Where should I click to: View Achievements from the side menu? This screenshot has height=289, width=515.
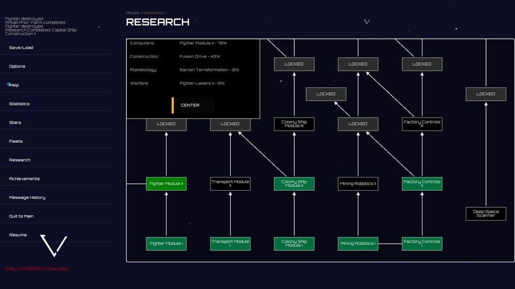tap(24, 179)
